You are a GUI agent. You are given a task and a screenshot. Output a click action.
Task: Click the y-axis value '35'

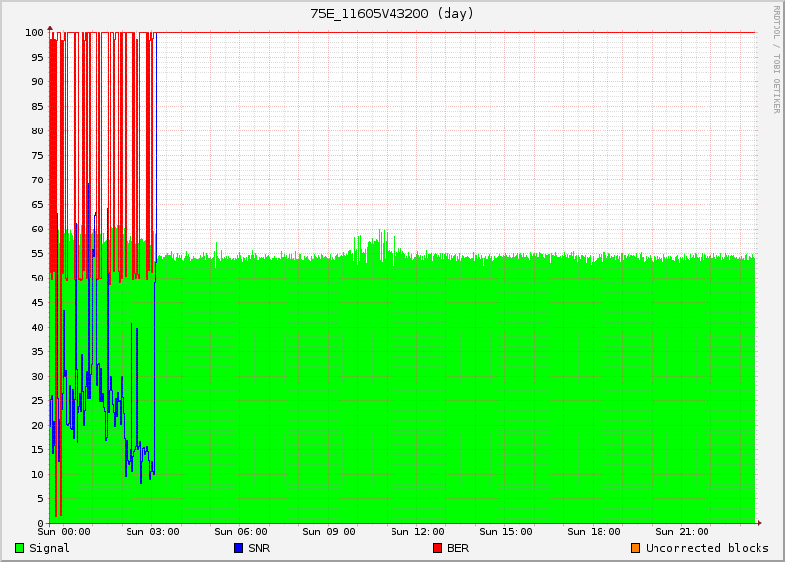pos(37,352)
